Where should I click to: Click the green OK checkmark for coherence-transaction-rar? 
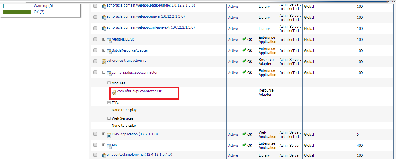tap(244, 61)
